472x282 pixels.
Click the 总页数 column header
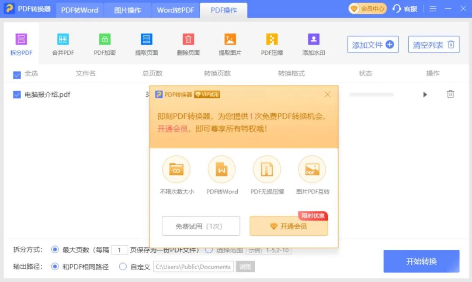(x=153, y=73)
